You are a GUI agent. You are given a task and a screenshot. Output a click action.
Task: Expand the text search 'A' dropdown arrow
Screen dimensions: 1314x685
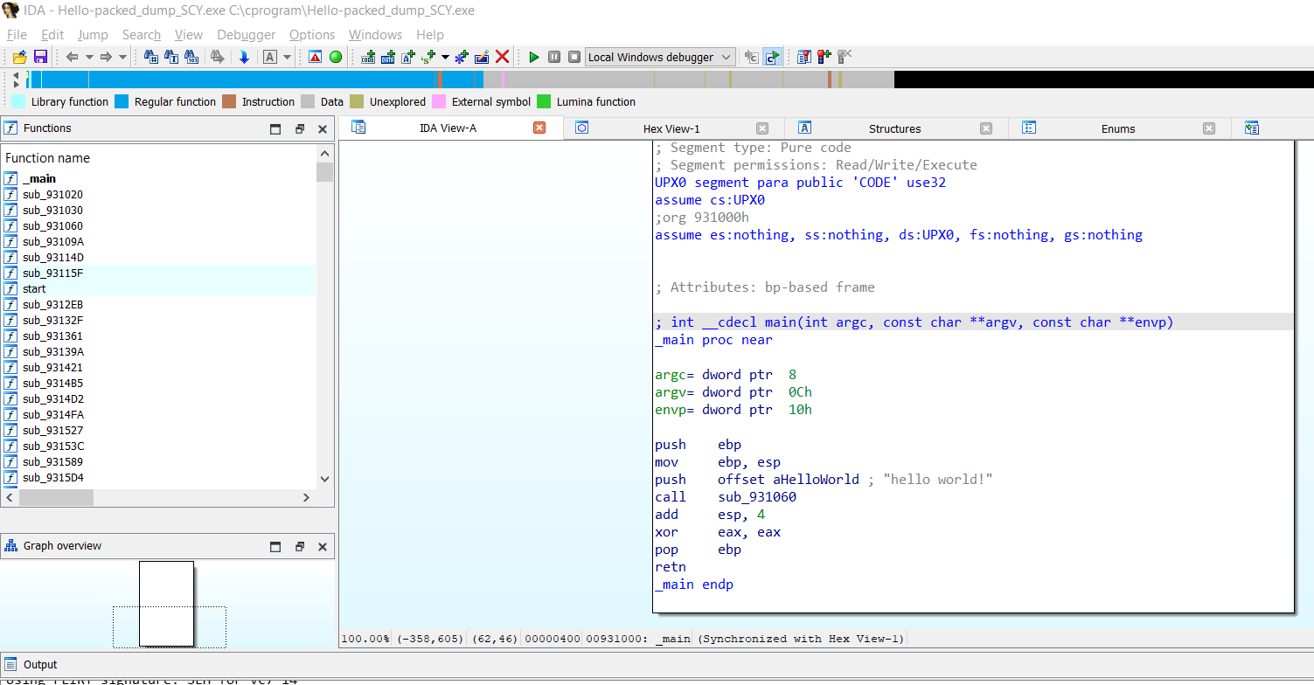tap(287, 57)
